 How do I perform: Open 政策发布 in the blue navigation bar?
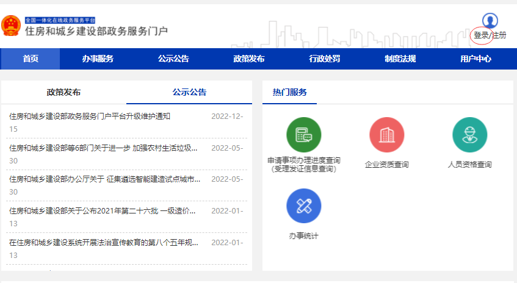pyautogui.click(x=249, y=59)
